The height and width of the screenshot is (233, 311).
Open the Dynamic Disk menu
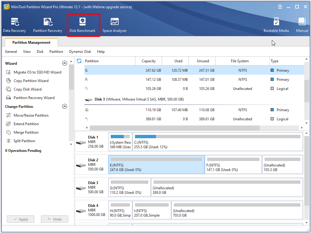click(80, 52)
